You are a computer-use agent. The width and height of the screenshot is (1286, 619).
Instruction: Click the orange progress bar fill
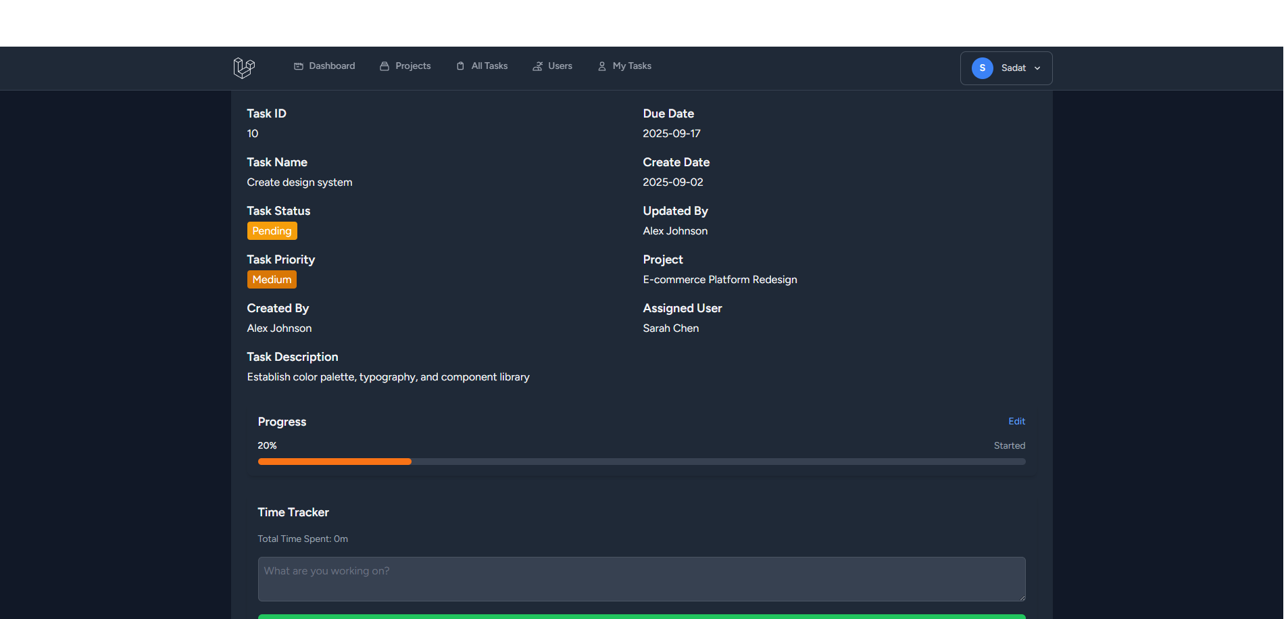tap(335, 462)
